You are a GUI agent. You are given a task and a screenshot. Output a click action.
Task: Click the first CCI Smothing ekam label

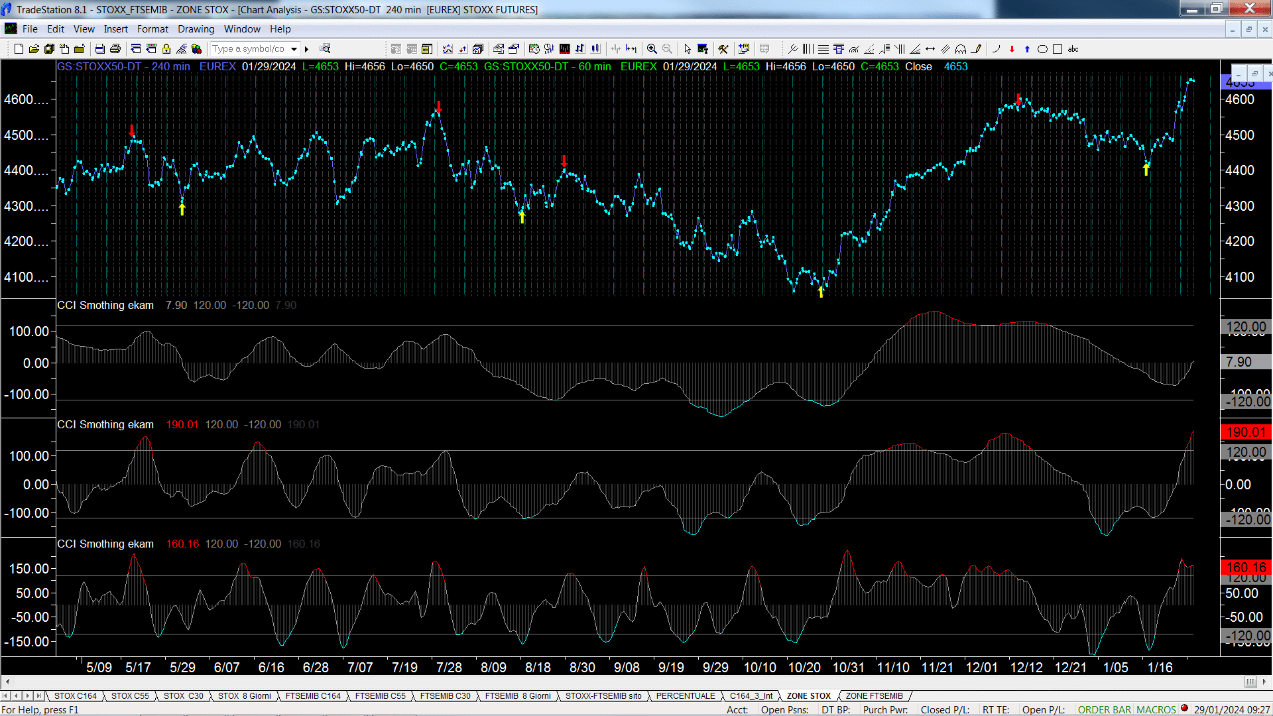pyautogui.click(x=105, y=306)
